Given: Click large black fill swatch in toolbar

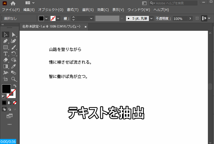Looking at the screenshot, I should point(6,89).
